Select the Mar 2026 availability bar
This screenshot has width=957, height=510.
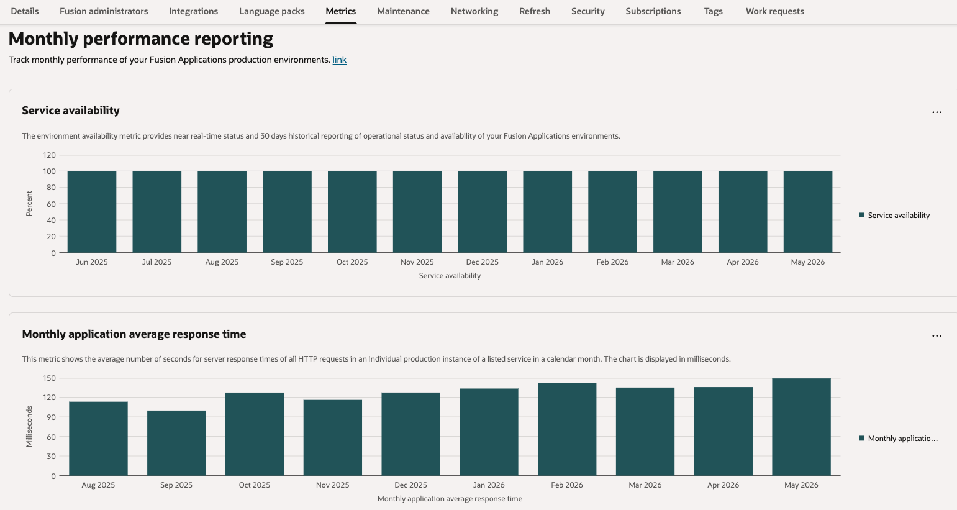tap(678, 212)
